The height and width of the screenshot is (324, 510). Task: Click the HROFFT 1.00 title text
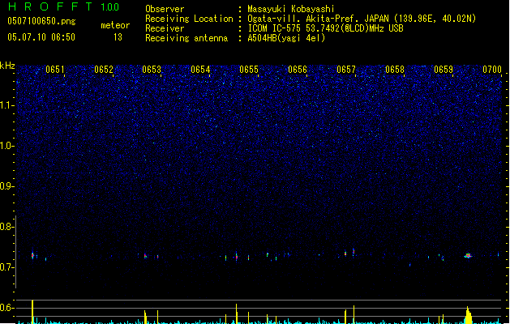(64, 6)
